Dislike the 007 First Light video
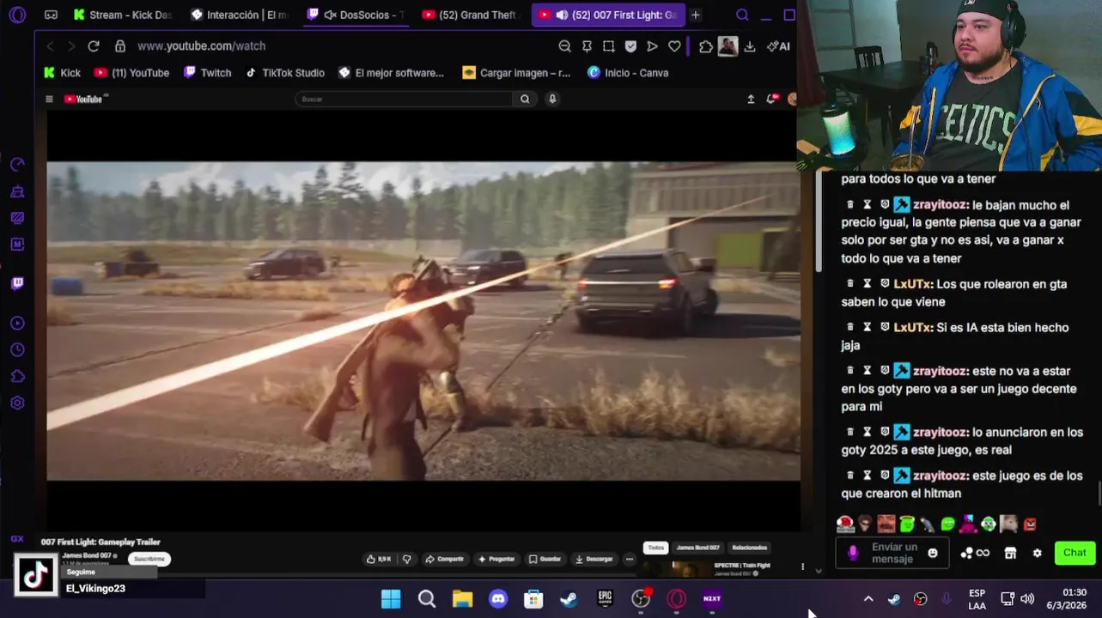The image size is (1102, 618). coord(407,559)
